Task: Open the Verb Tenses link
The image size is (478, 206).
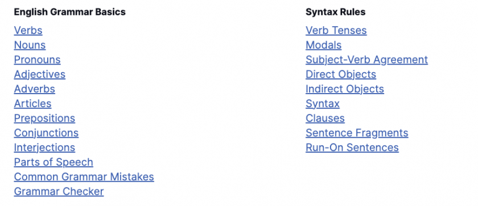Action: [x=336, y=31]
